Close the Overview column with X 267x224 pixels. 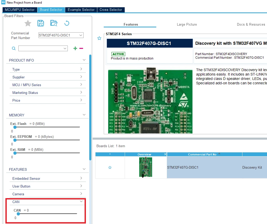coord(165,154)
